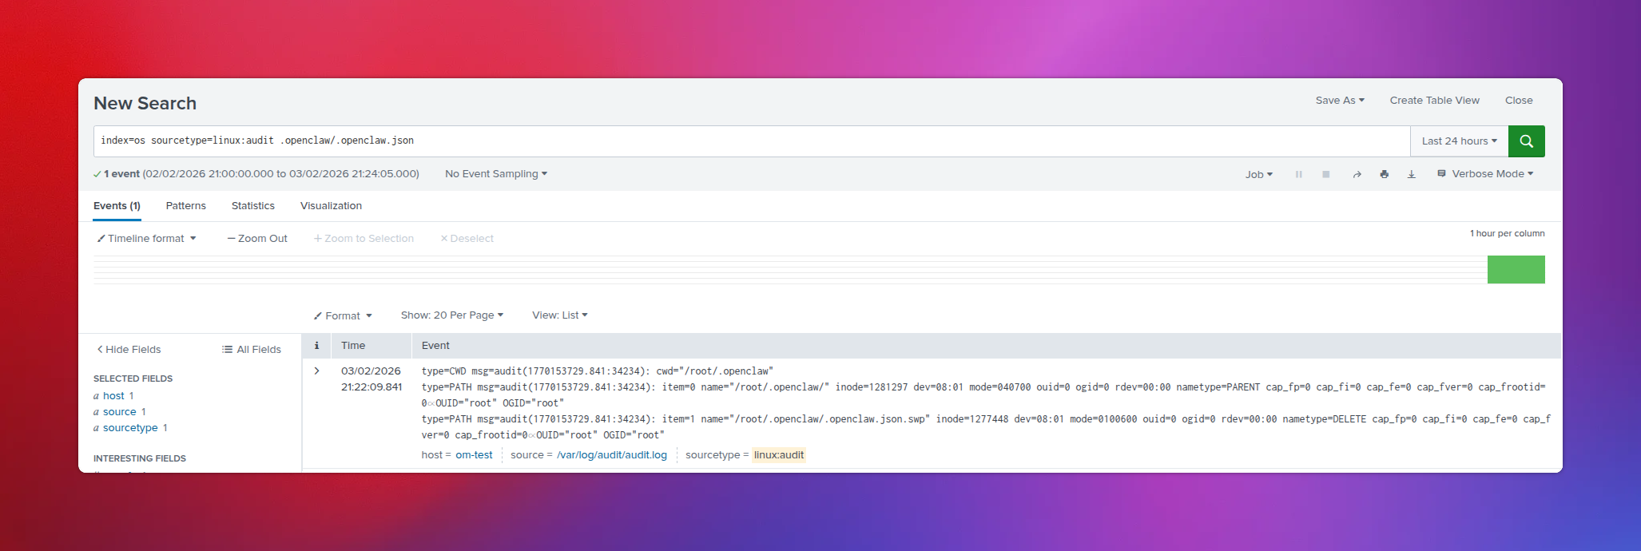Click Zoom Out on the timeline

coord(257,239)
